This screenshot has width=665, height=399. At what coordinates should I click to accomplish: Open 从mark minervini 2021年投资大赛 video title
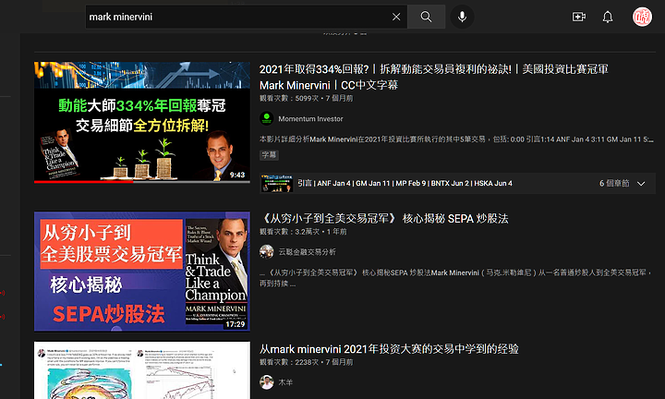(x=389, y=349)
